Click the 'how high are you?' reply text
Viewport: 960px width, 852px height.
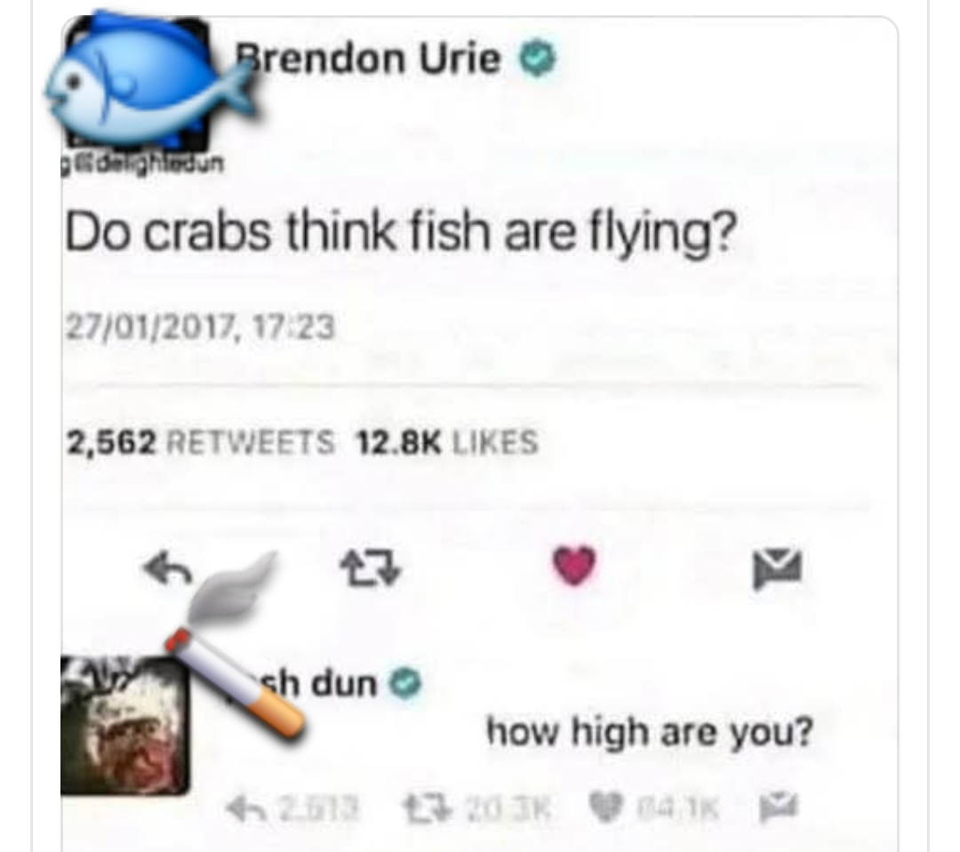coord(650,733)
